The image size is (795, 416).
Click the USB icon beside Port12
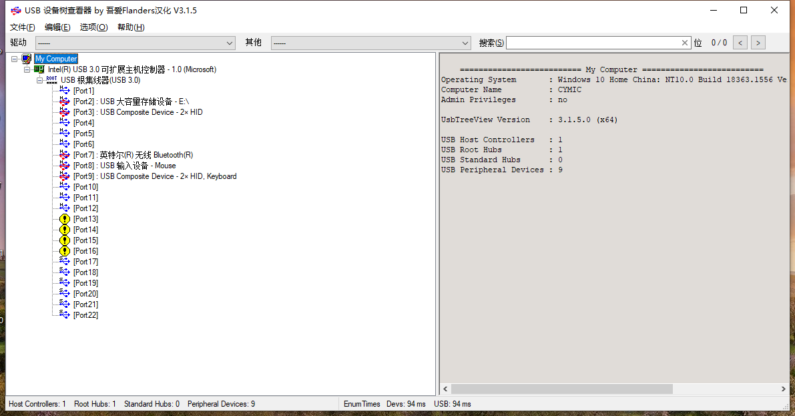tap(64, 208)
